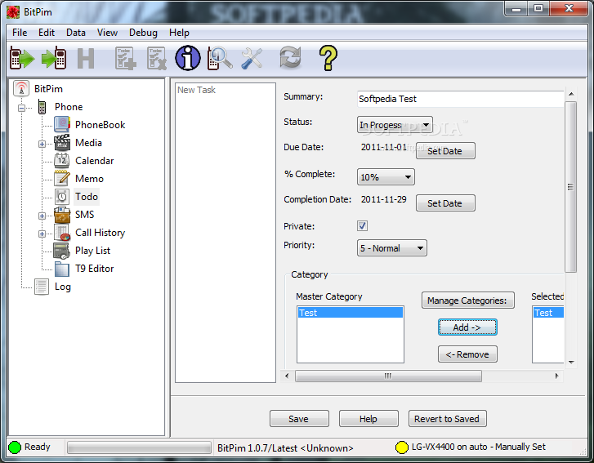This screenshot has width=594, height=463.
Task: Open the Help menu
Action: [179, 33]
